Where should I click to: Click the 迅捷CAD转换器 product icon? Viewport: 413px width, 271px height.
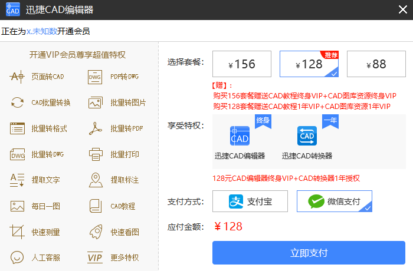(x=307, y=135)
